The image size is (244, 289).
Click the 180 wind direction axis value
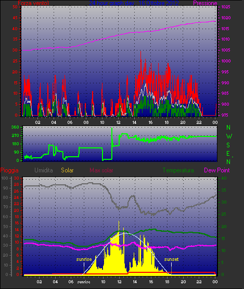(x=15, y=144)
